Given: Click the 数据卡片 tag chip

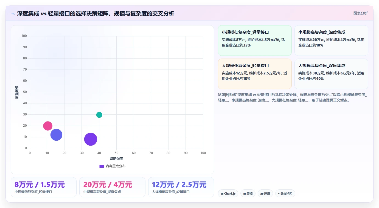Looking at the screenshot, I should [285, 193].
